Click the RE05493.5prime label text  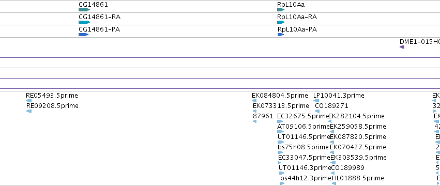[52, 96]
